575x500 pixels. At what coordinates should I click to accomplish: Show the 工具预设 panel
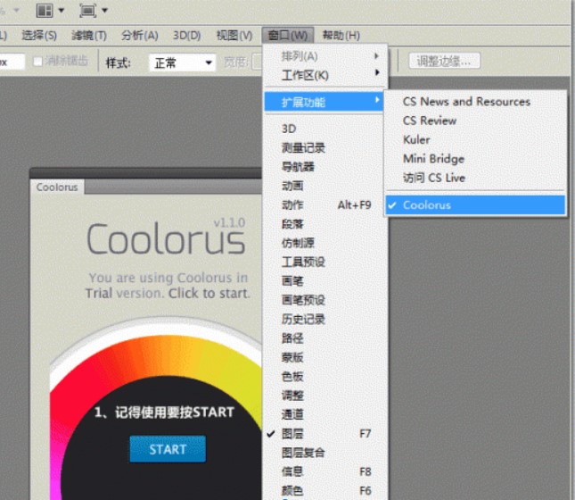(x=325, y=262)
